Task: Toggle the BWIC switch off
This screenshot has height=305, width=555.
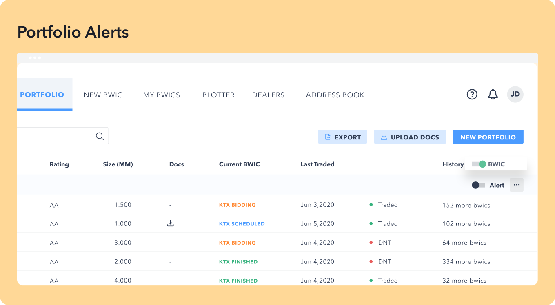Action: tap(479, 164)
